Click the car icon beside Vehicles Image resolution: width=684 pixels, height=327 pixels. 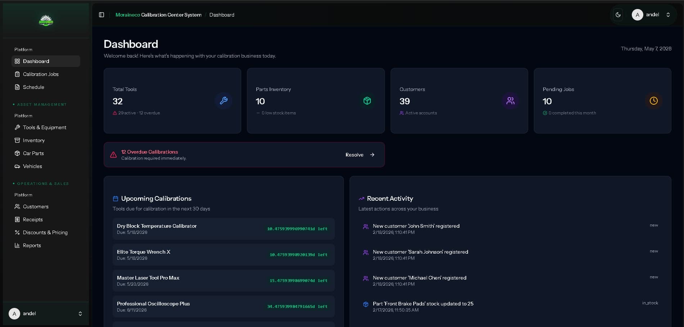pyautogui.click(x=17, y=166)
